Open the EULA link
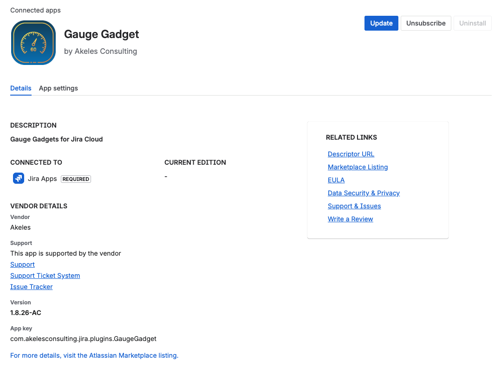 (x=336, y=180)
